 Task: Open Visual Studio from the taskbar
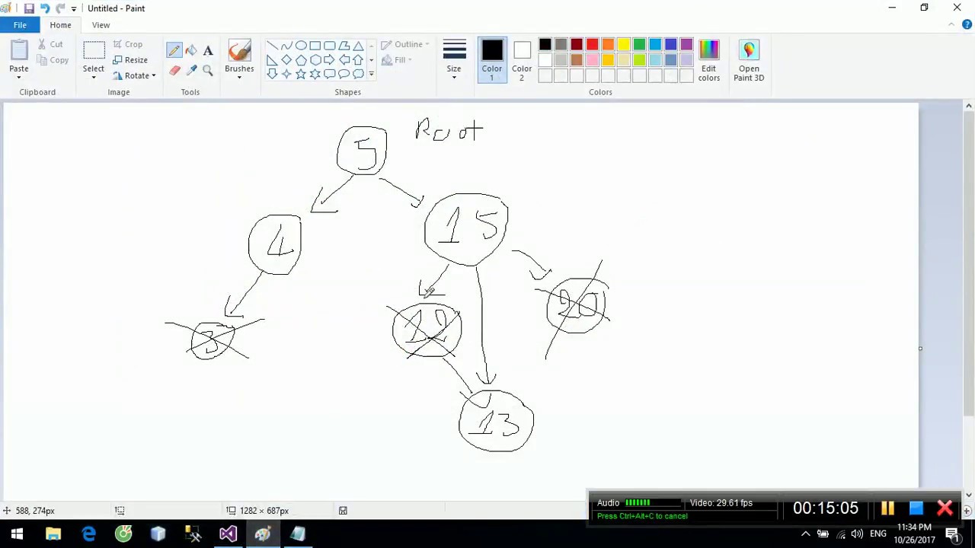click(x=228, y=534)
